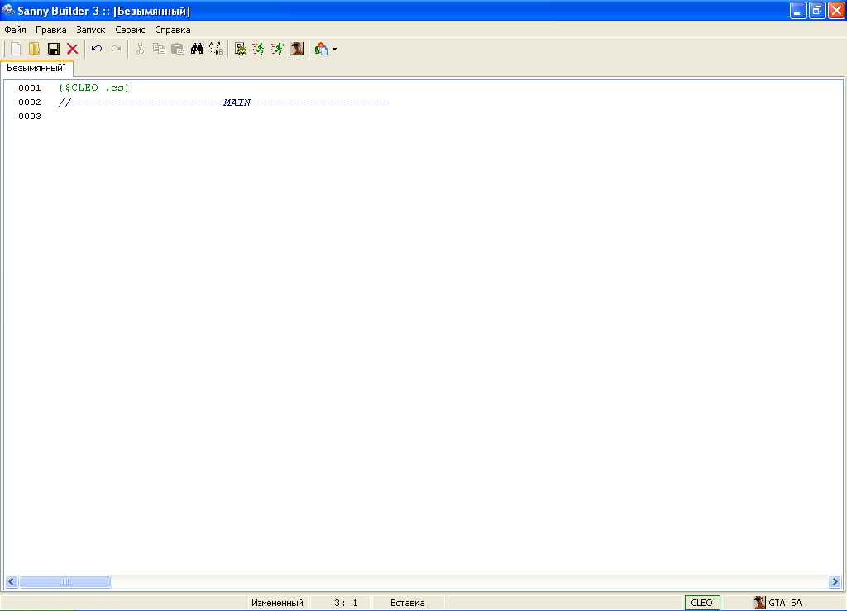This screenshot has width=847, height=611.
Task: Open Replace with the A-to-B icon
Action: (x=216, y=49)
